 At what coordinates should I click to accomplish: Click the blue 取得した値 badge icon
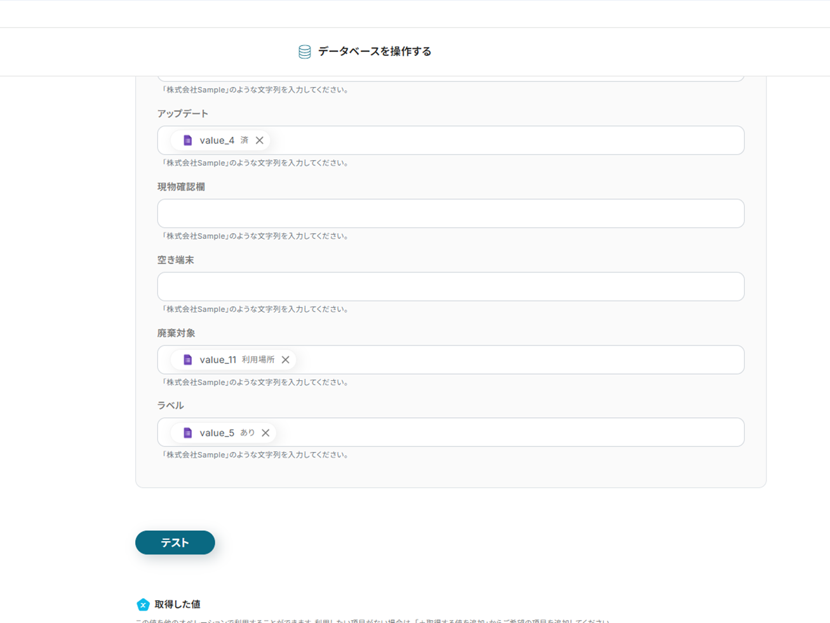[143, 605]
